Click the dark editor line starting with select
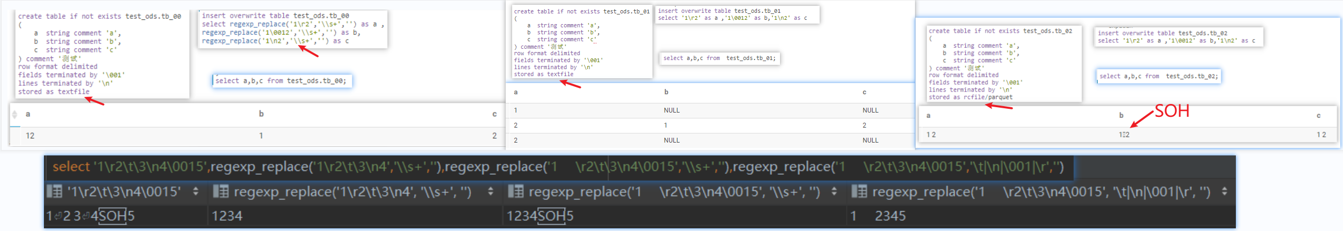 tap(557, 167)
